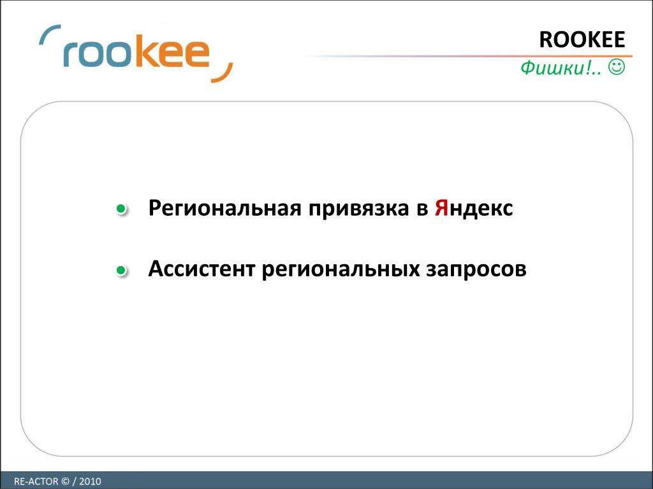The image size is (653, 489).
Task: Click "Ассистент региональных запросов" text
Action: [x=337, y=269]
